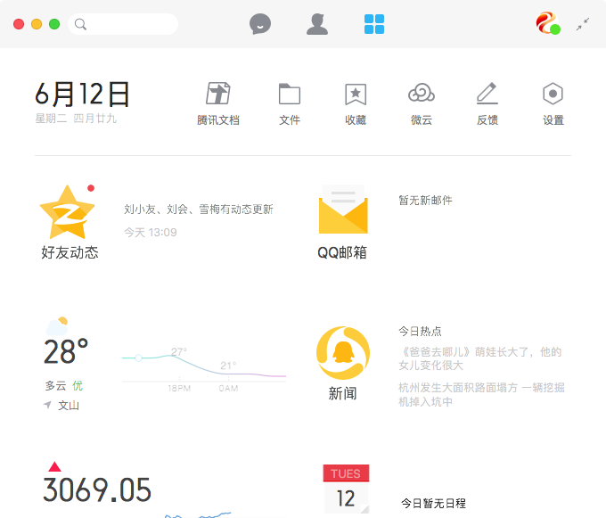Click the green online status dot on avatar
This screenshot has width=606, height=518.
[x=555, y=29]
